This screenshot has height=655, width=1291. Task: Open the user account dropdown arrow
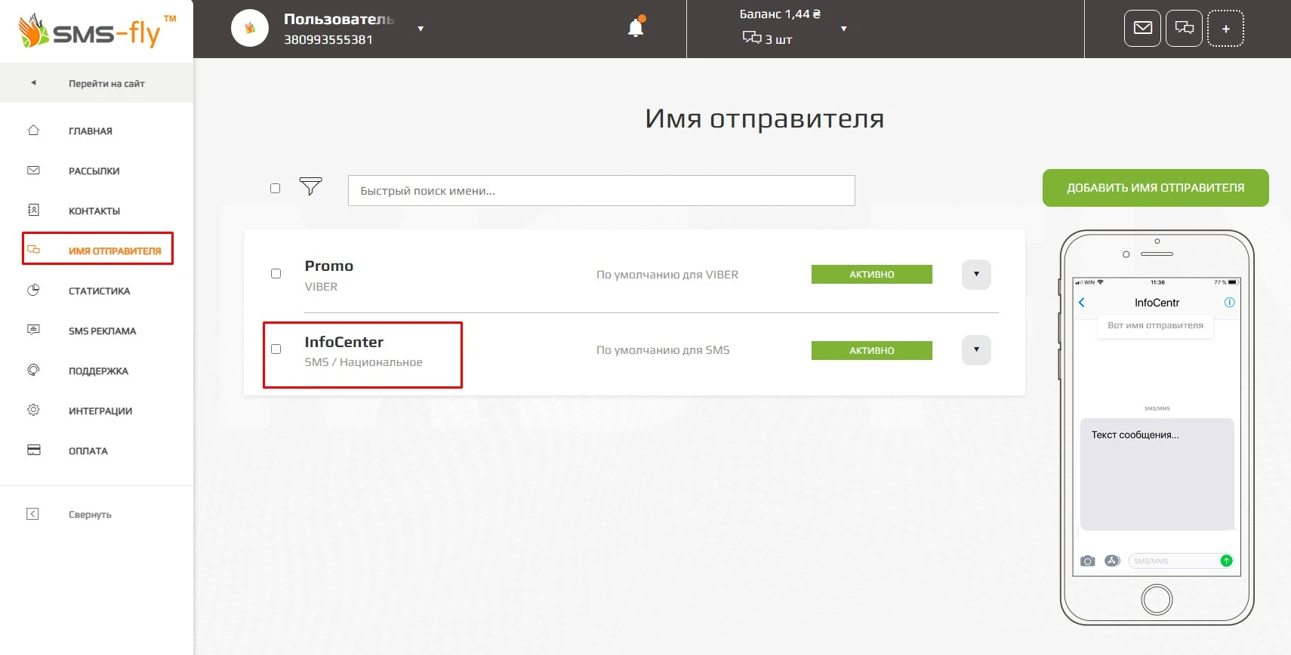point(421,29)
